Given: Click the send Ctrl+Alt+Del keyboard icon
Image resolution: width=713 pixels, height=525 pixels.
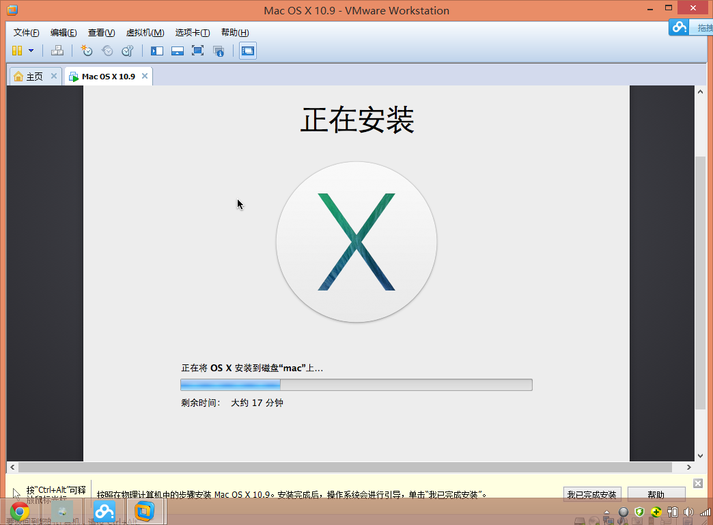Looking at the screenshot, I should (57, 51).
